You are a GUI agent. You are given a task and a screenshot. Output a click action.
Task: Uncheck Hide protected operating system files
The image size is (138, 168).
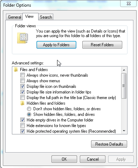22,131
